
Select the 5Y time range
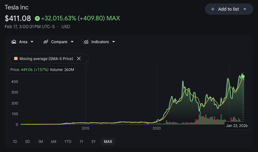tap(94, 141)
